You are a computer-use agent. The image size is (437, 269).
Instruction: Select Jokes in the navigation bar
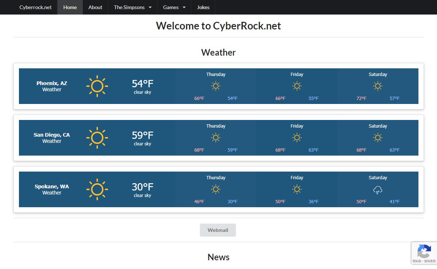pos(203,7)
